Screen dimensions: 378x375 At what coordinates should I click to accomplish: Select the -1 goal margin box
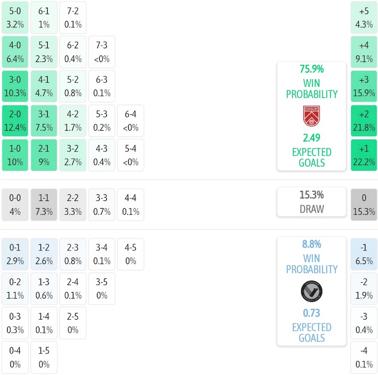coord(364,254)
